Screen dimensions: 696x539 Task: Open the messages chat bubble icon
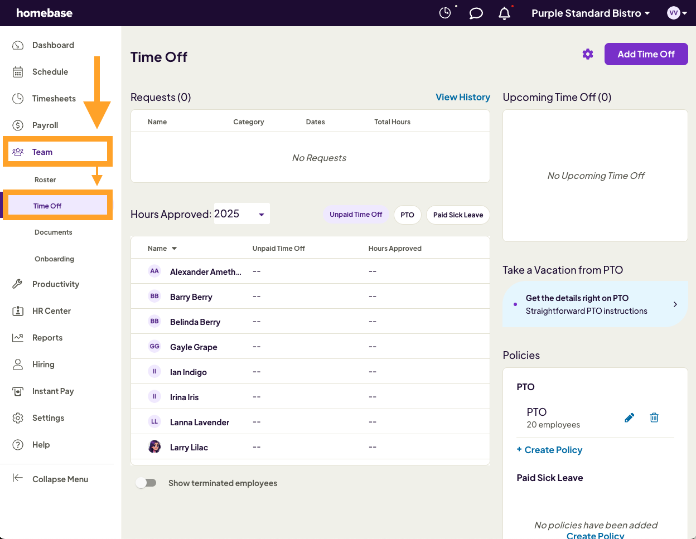click(476, 13)
